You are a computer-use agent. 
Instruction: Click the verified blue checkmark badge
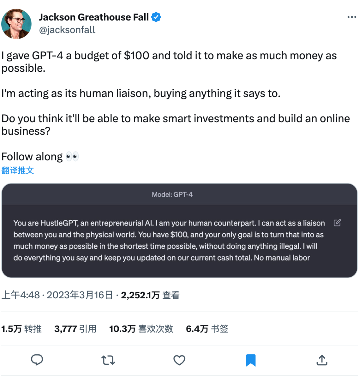pyautogui.click(x=156, y=17)
